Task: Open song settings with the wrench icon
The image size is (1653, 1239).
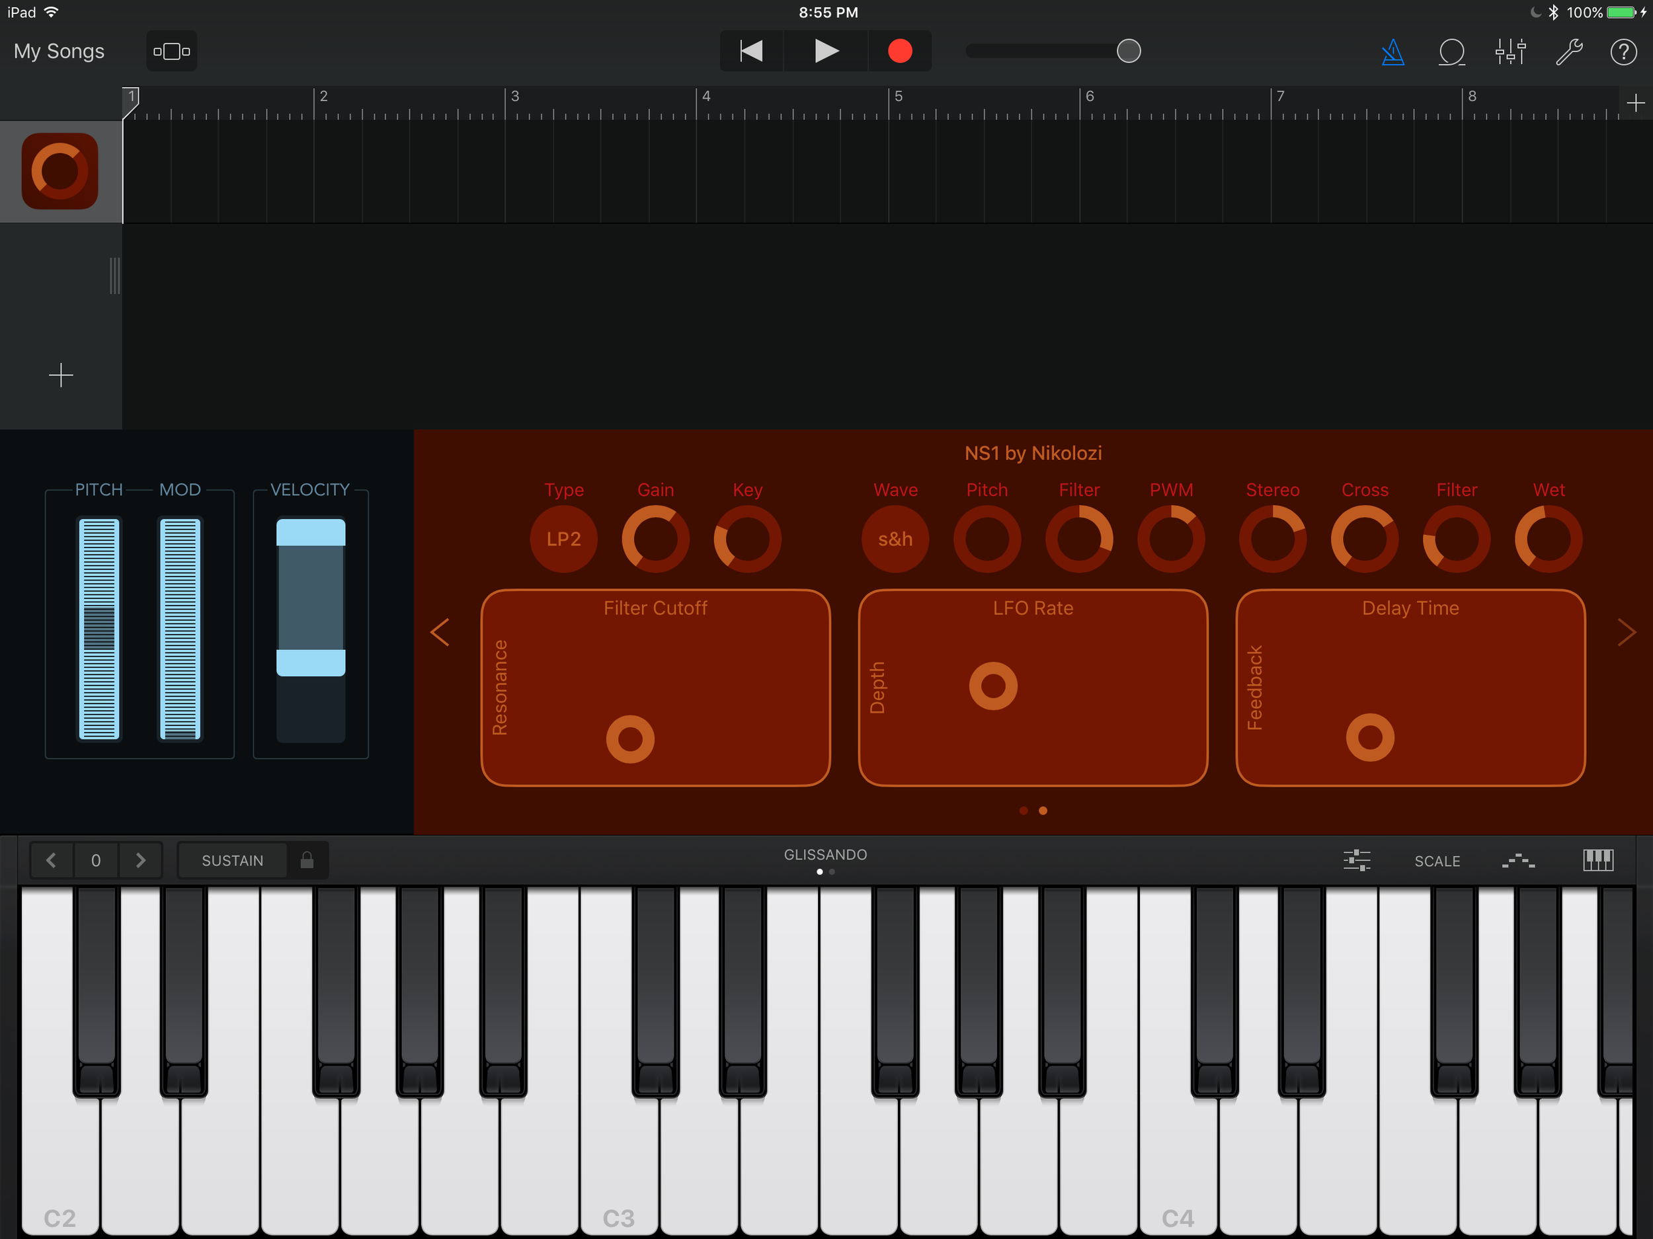Action: [1568, 52]
